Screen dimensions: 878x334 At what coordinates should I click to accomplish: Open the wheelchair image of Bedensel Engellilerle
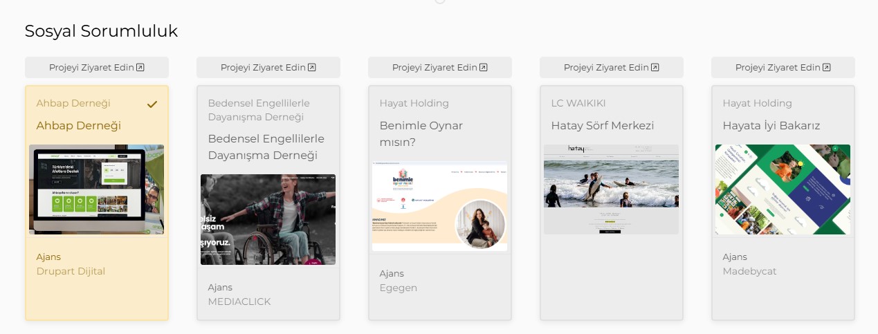point(268,219)
